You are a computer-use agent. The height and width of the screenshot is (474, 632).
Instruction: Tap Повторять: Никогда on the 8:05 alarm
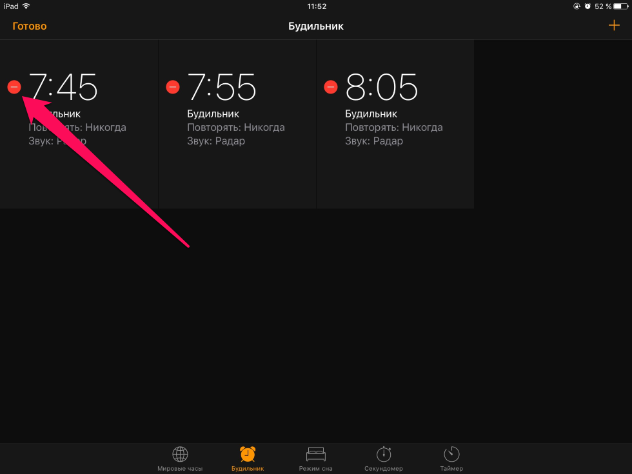pos(394,128)
